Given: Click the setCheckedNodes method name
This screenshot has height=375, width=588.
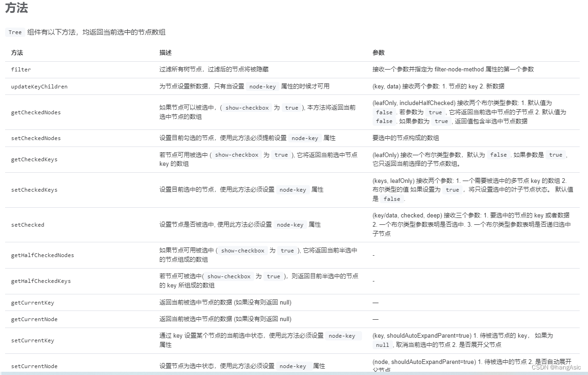Looking at the screenshot, I should [36, 138].
